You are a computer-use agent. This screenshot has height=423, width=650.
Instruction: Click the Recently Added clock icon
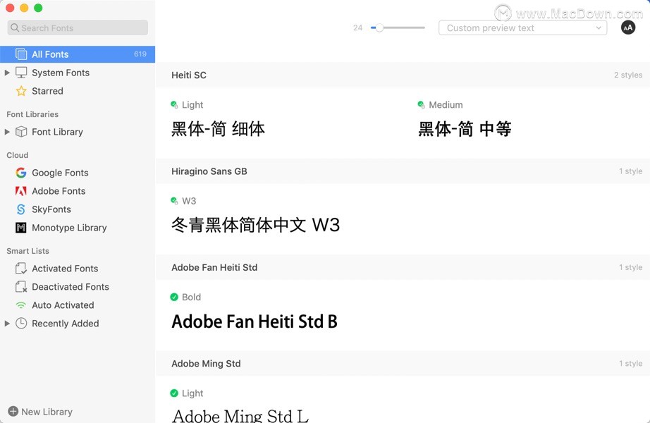(21, 324)
